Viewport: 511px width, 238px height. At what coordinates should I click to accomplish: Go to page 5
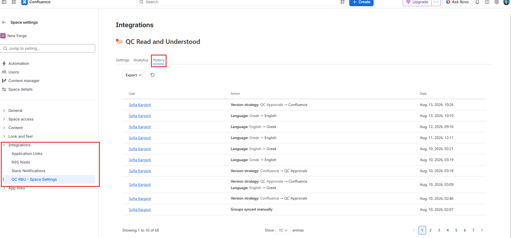click(456, 230)
